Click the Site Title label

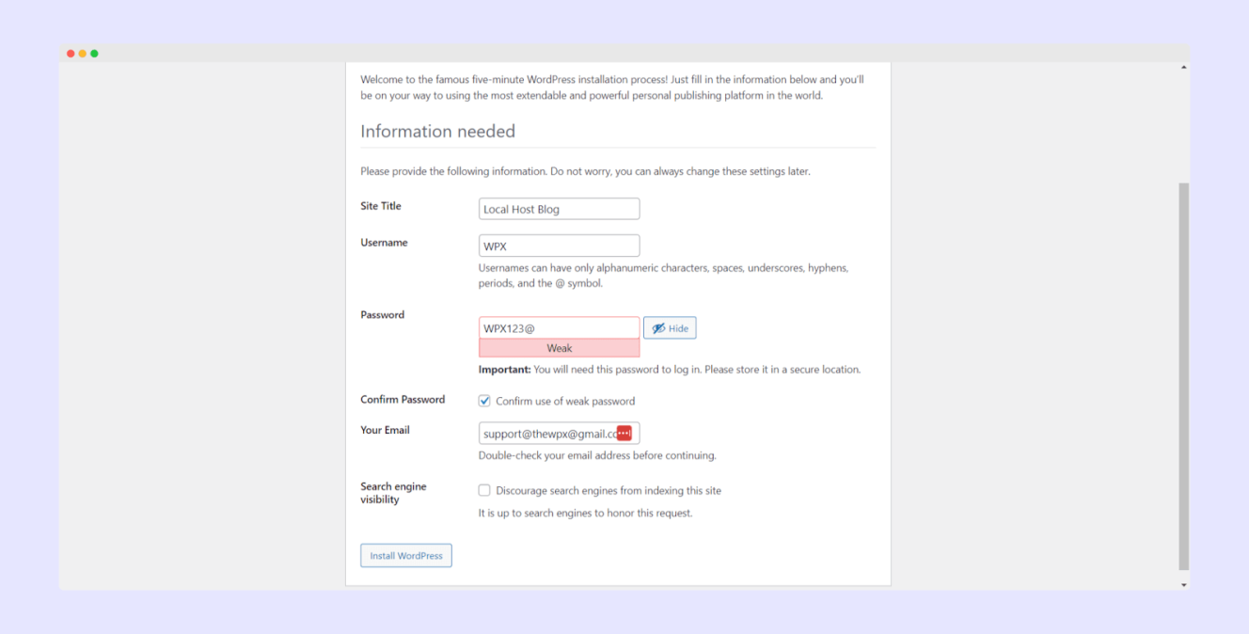tap(381, 206)
